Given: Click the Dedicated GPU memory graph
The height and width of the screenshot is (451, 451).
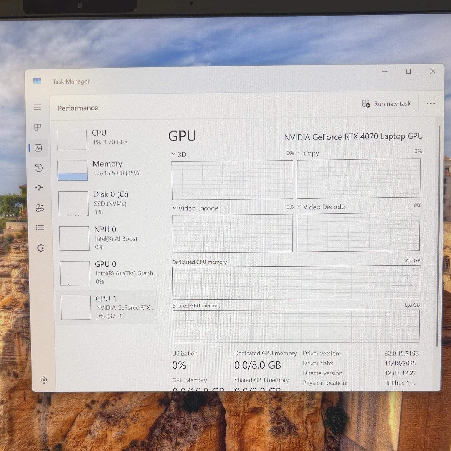Looking at the screenshot, I should click(x=296, y=283).
